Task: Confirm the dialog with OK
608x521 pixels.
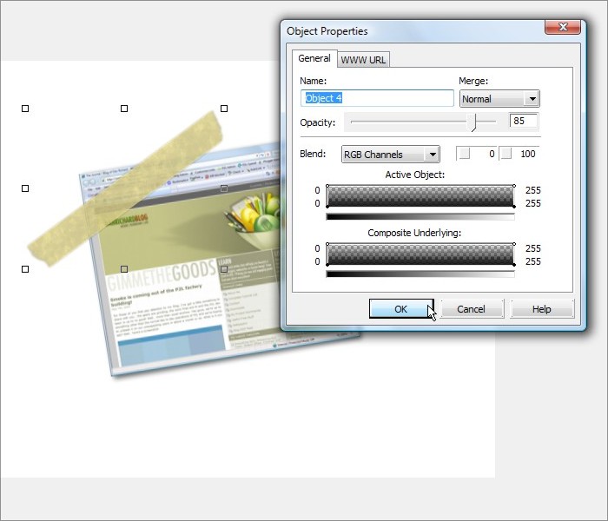Action: pos(400,309)
